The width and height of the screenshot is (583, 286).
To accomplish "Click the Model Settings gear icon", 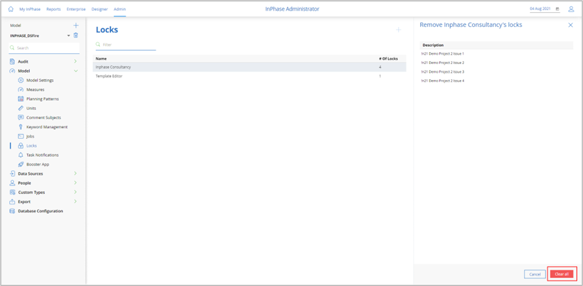I will 21,80.
